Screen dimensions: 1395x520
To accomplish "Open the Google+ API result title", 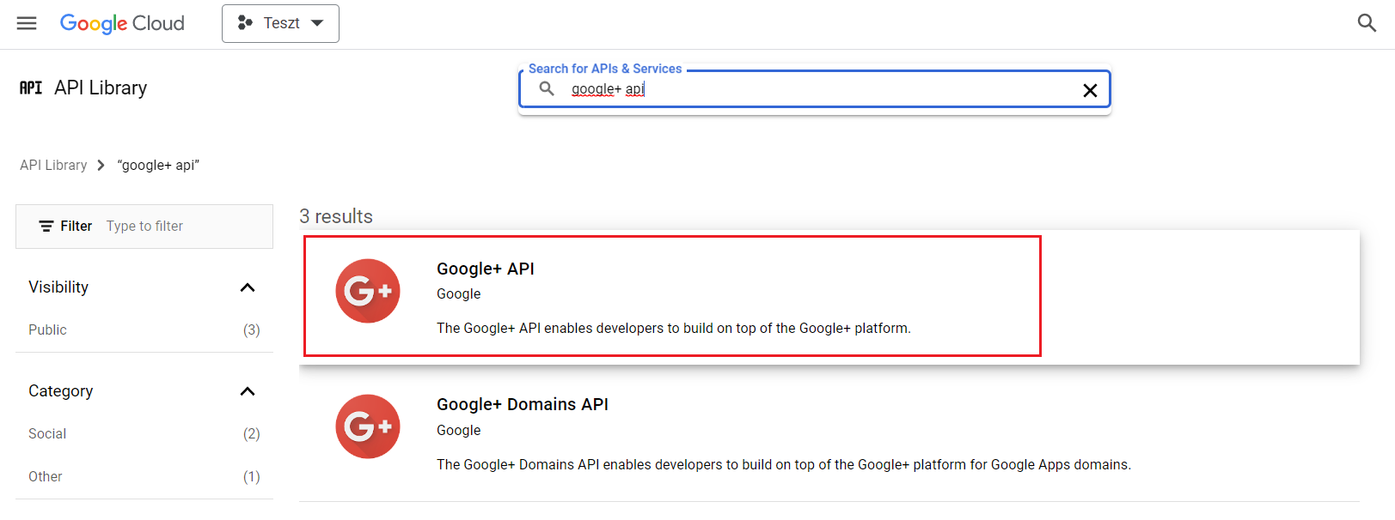I will tap(486, 269).
